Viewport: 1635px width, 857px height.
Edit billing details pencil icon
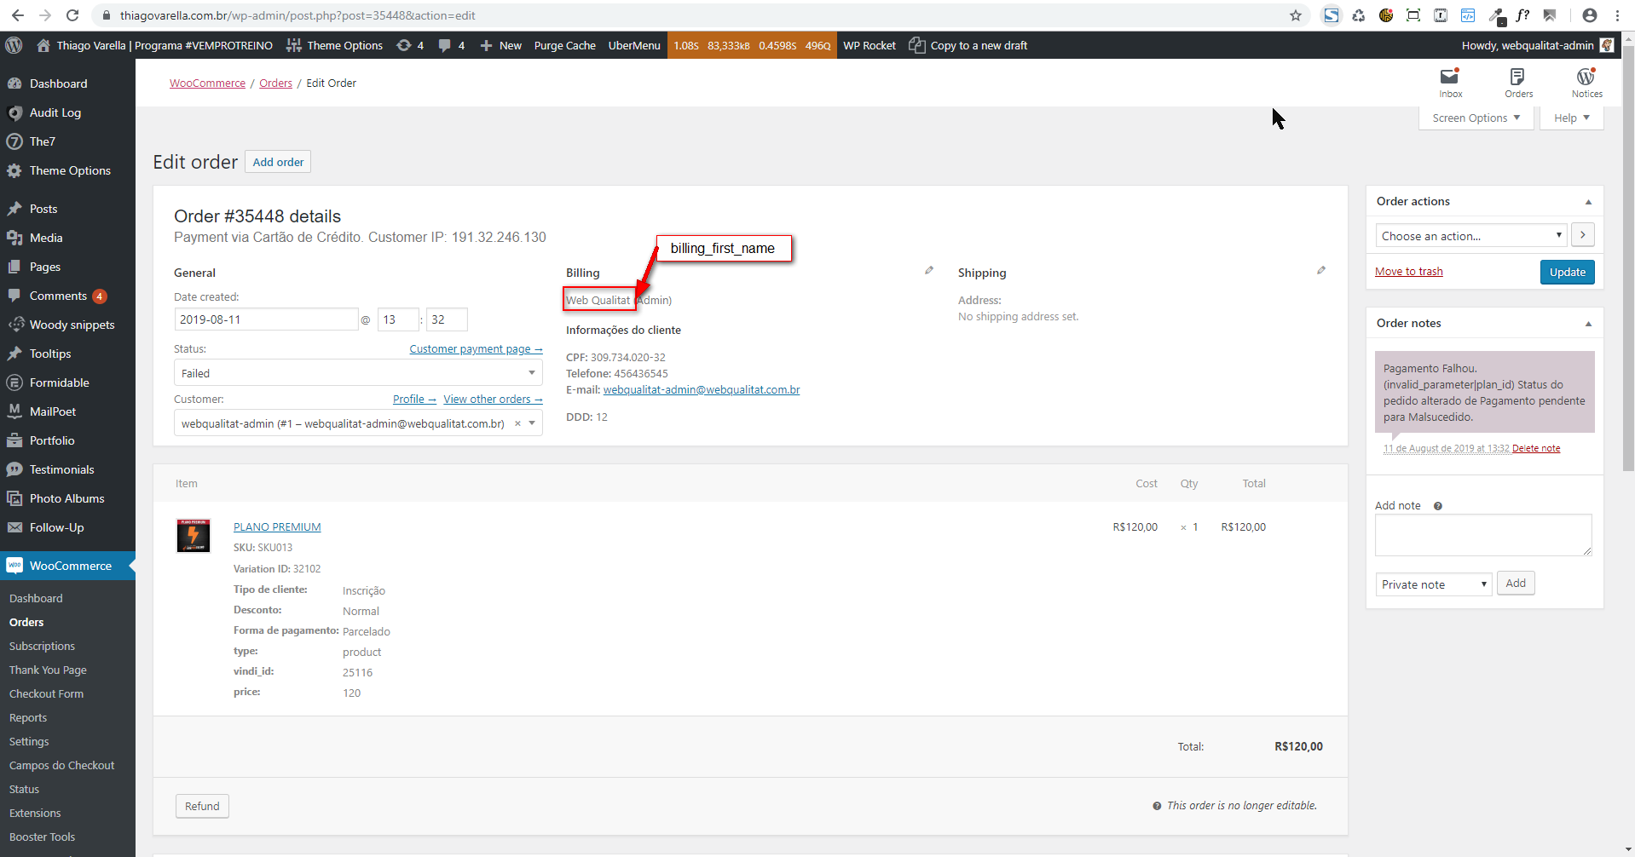coord(929,270)
